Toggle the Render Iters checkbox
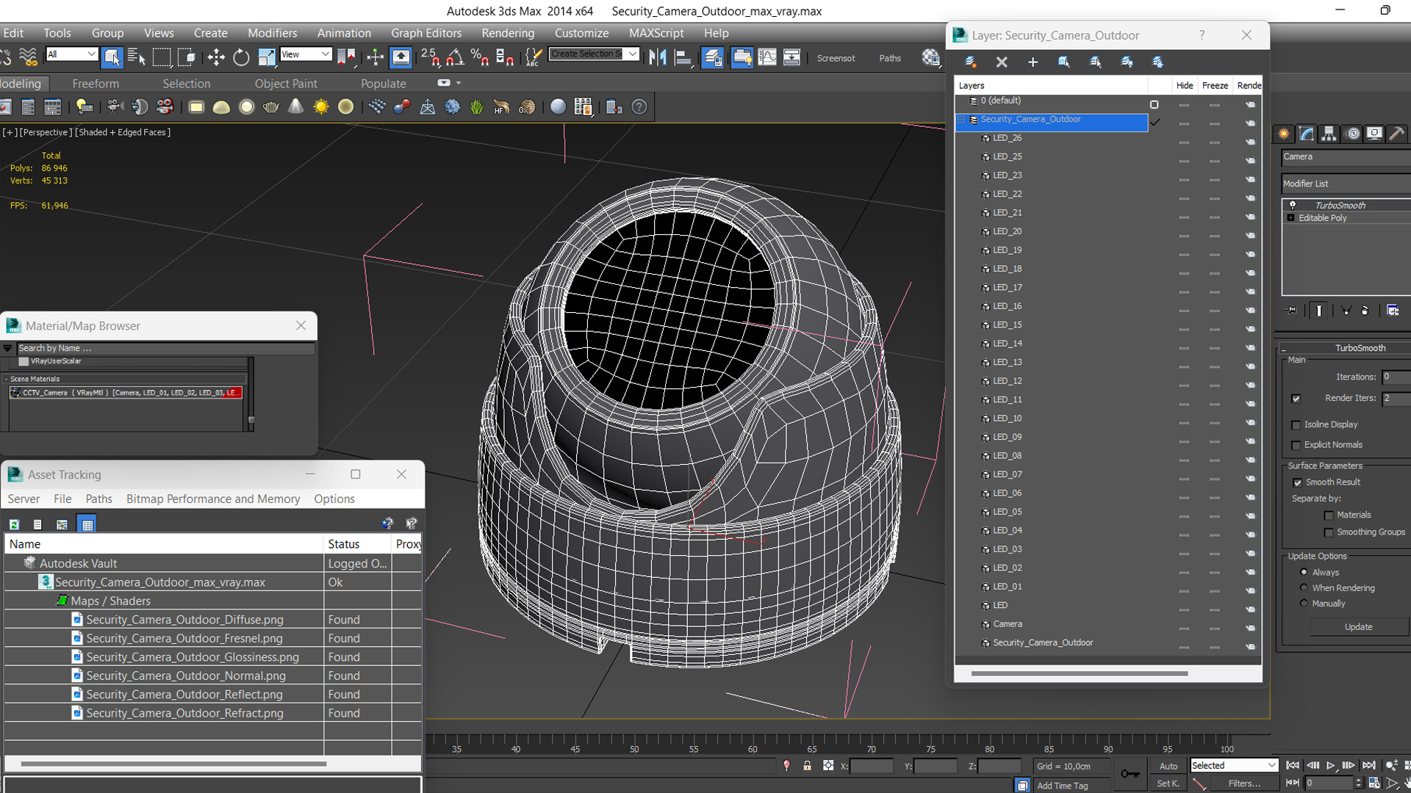The image size is (1411, 793). click(1296, 399)
